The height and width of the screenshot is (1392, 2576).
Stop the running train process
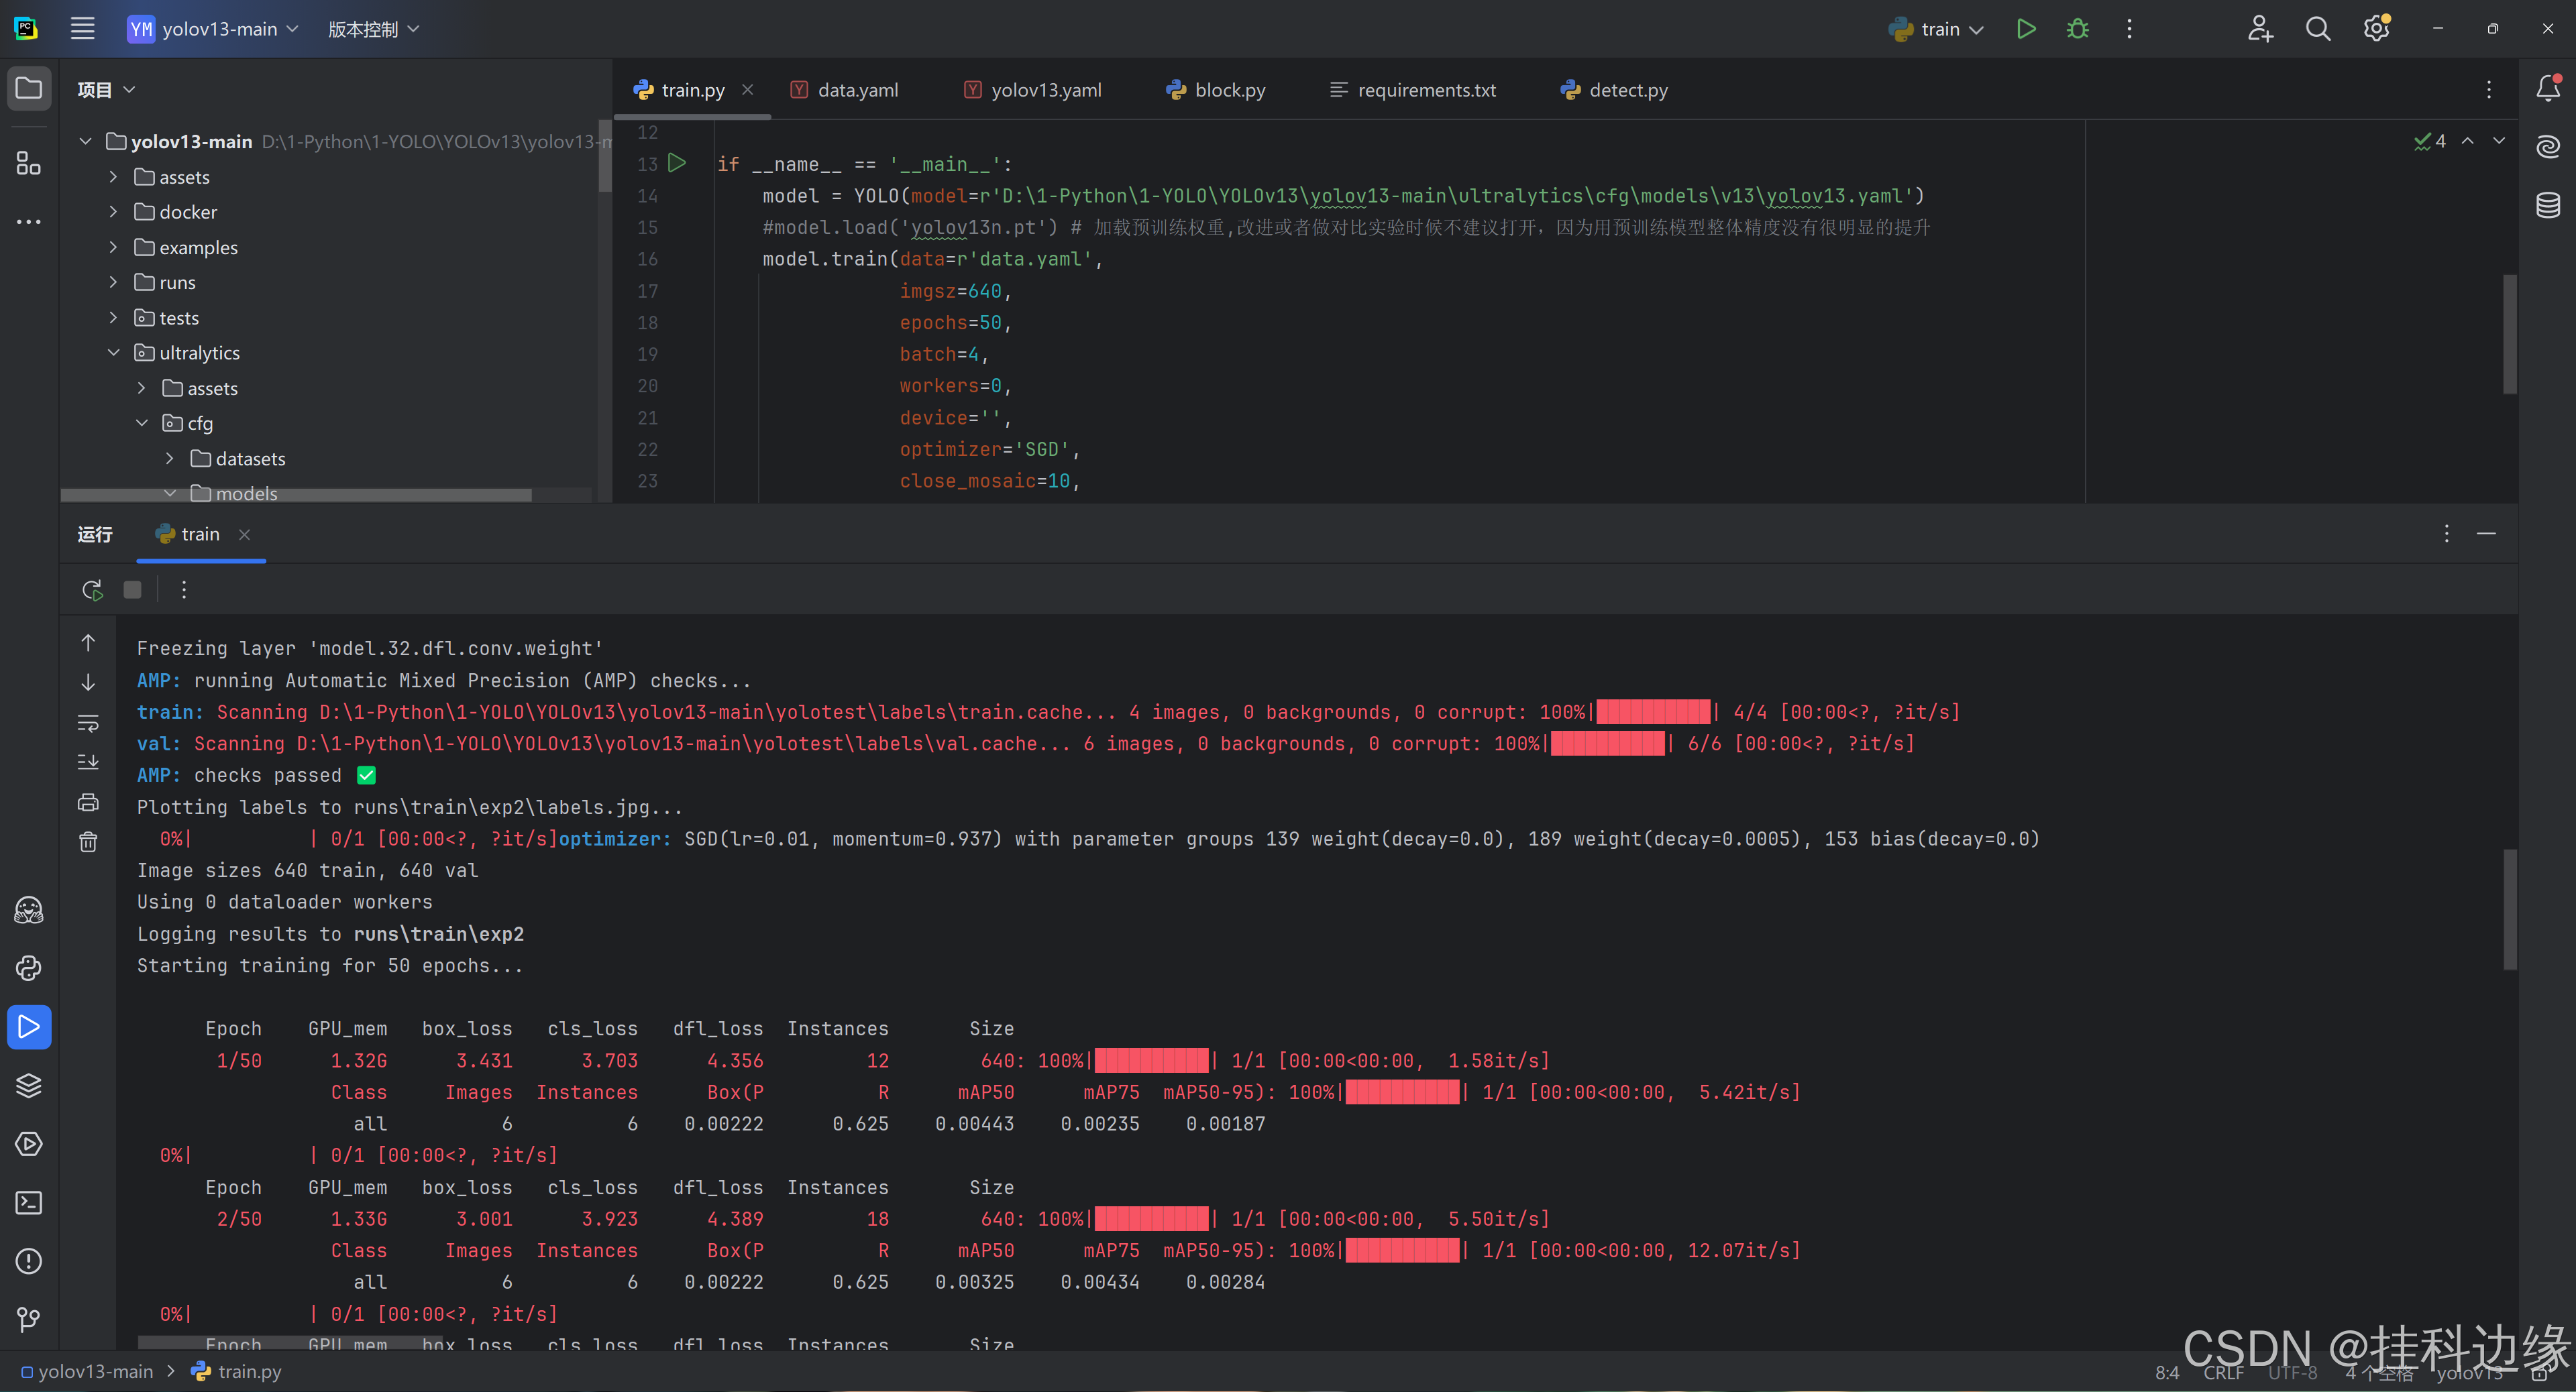tap(132, 589)
